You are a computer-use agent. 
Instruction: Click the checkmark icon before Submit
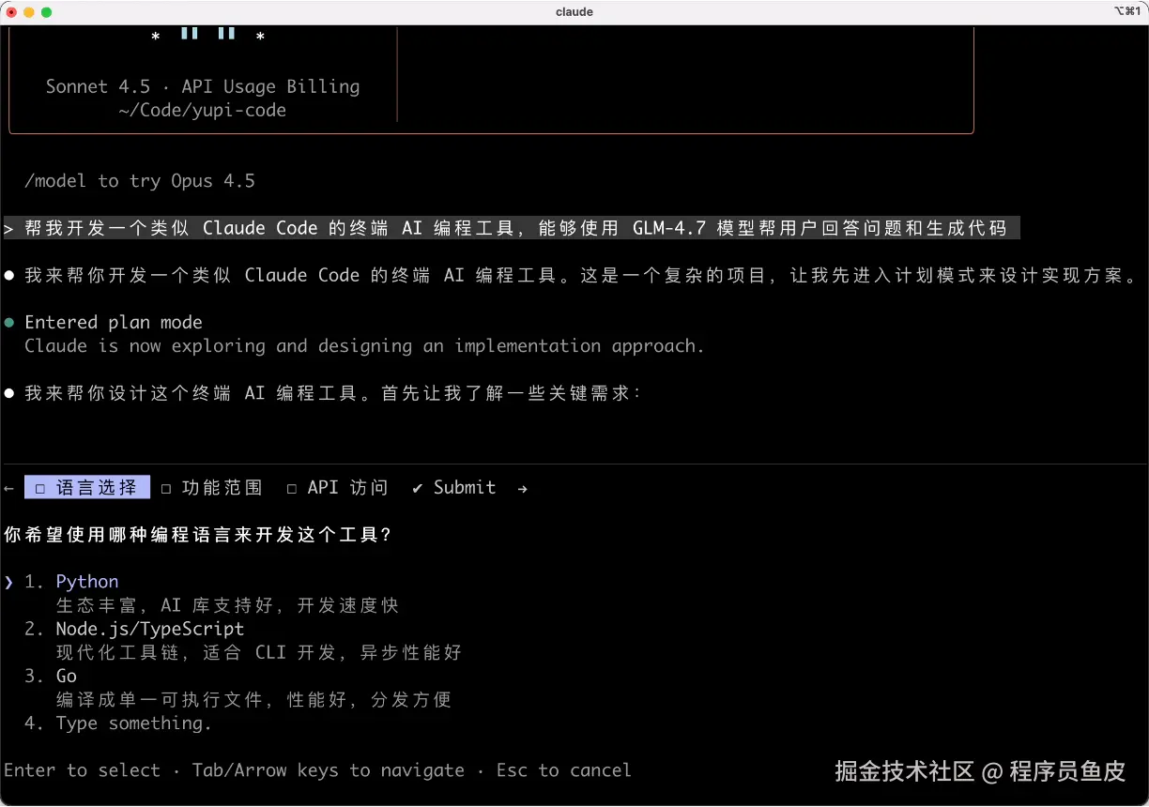coord(418,488)
